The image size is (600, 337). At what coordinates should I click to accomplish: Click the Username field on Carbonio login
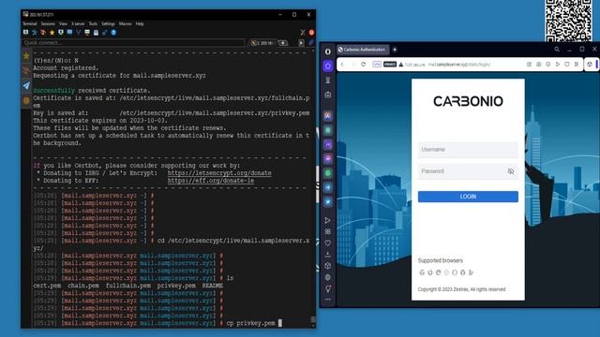[x=468, y=150]
